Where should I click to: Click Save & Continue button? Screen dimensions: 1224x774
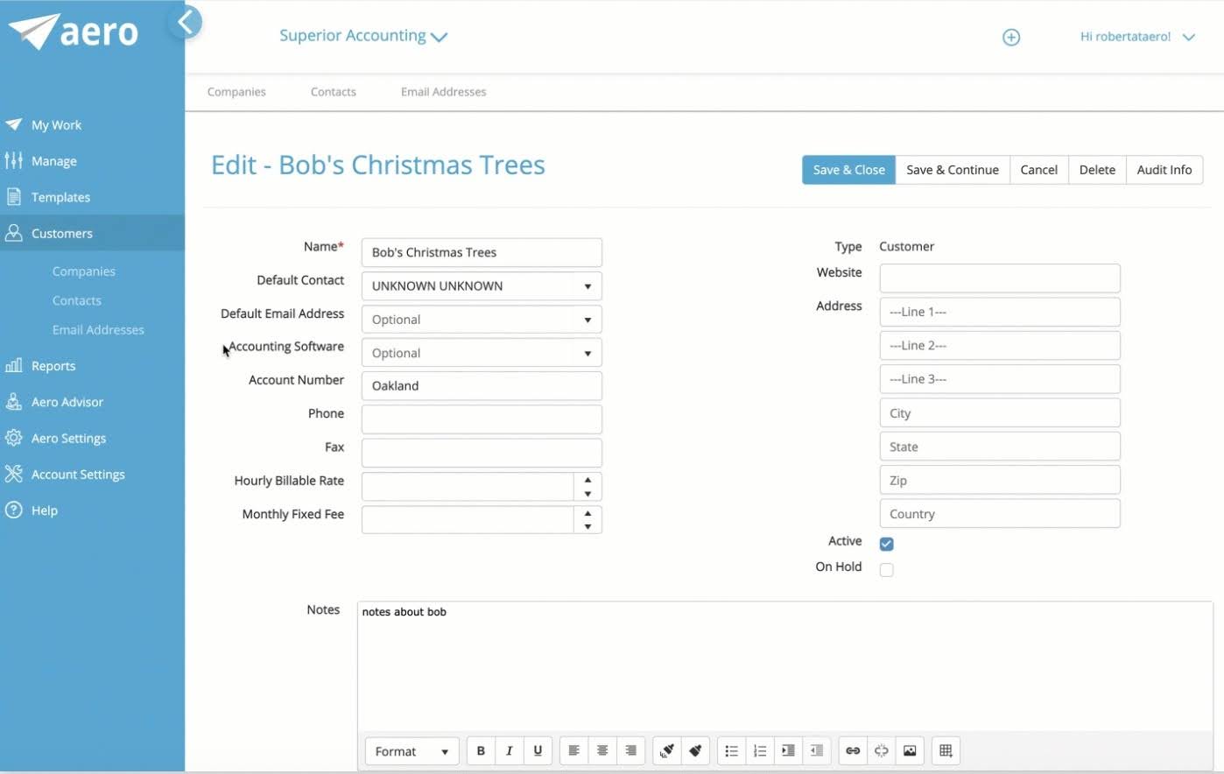point(953,170)
